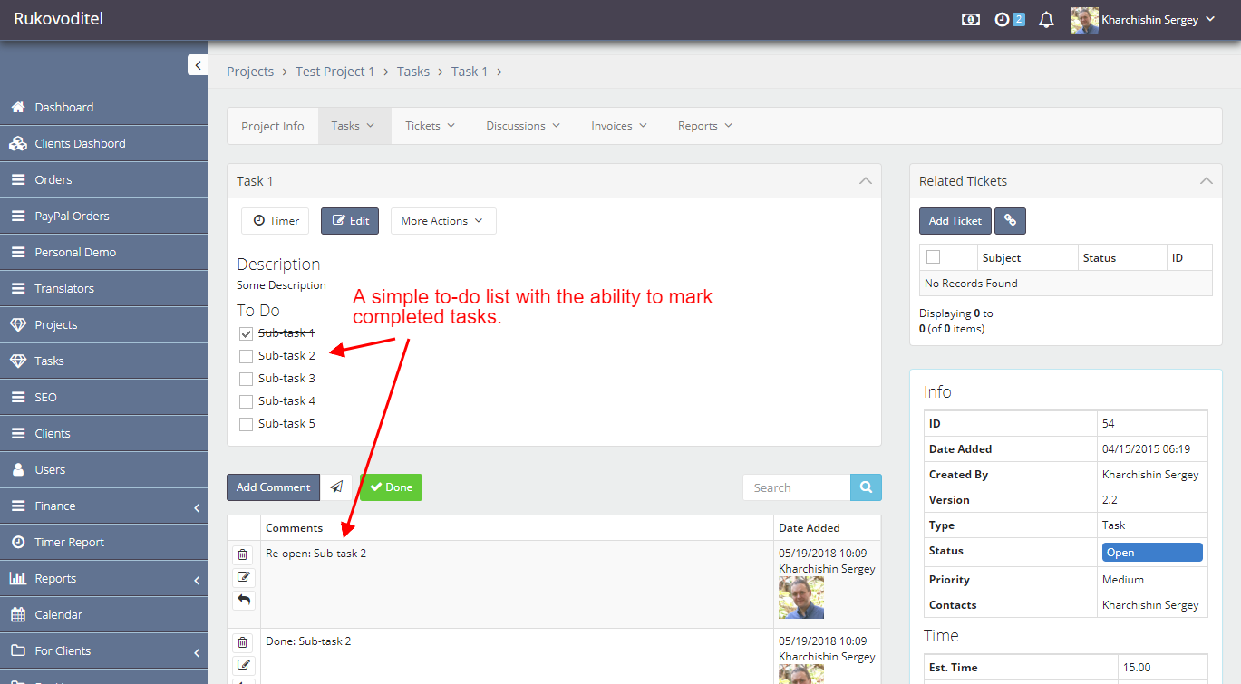This screenshot has width=1241, height=684.
Task: Open the Rukovoditel logo link
Action: pyautogui.click(x=59, y=18)
